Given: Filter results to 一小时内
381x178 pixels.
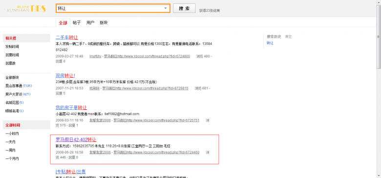Looking at the screenshot, I should [x=12, y=134].
